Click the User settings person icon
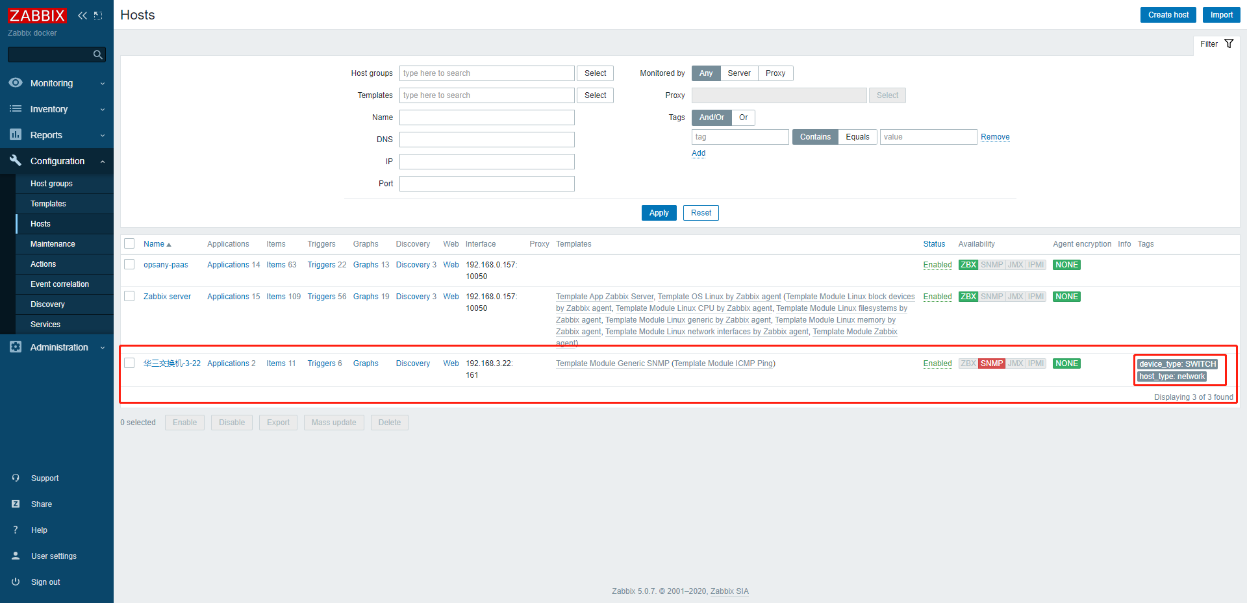Viewport: 1247px width, 603px height. pyautogui.click(x=16, y=556)
